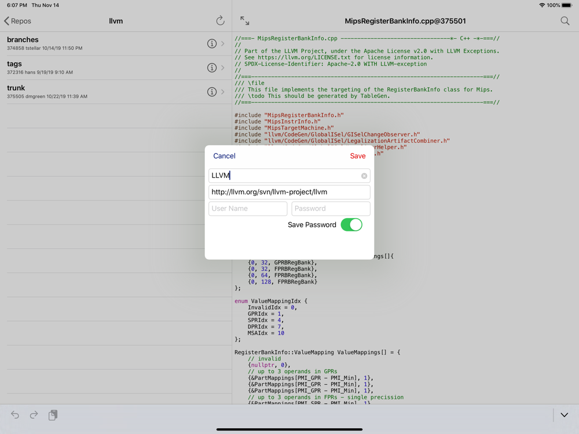Tap the Wi-Fi status icon

tap(542, 5)
